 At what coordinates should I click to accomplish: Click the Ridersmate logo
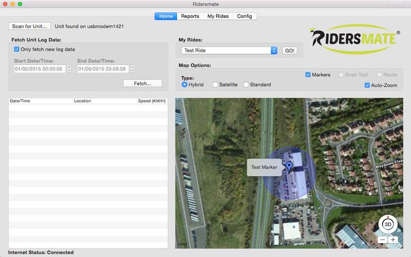tap(354, 39)
